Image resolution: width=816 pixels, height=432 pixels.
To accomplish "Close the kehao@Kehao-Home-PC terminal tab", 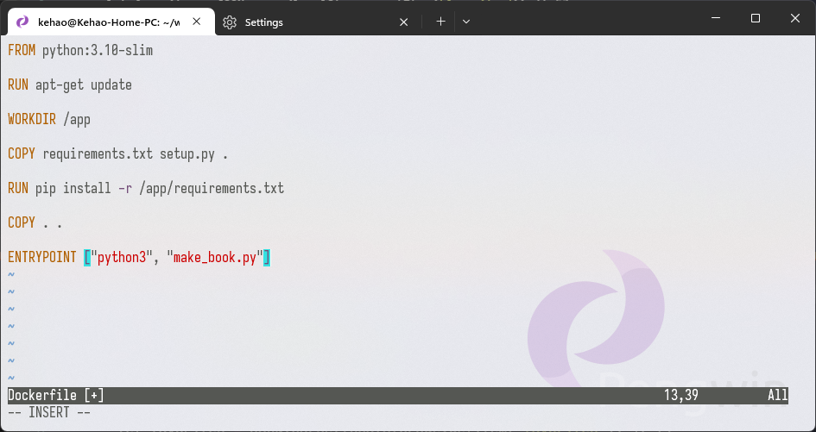I will point(197,22).
